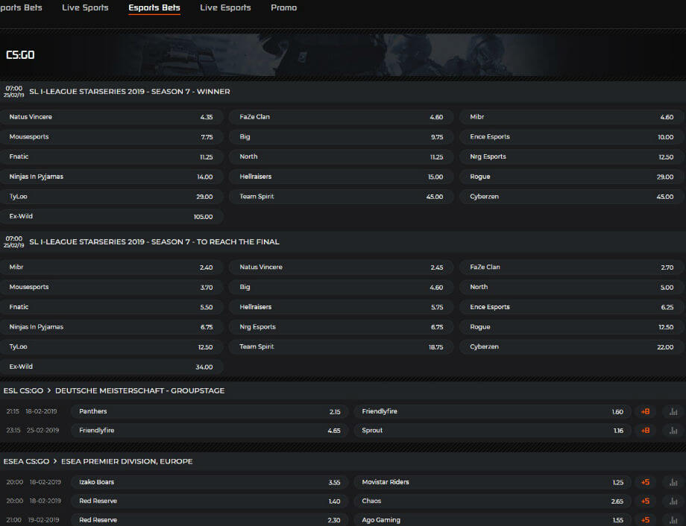Image resolution: width=686 pixels, height=526 pixels.
Task: View stats chart for Izako Boars match
Action: 673,482
